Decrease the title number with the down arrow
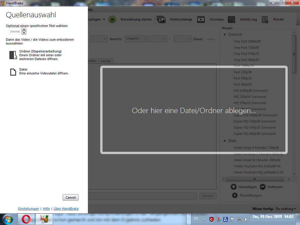This screenshot has width=300, height=225. click(24, 33)
